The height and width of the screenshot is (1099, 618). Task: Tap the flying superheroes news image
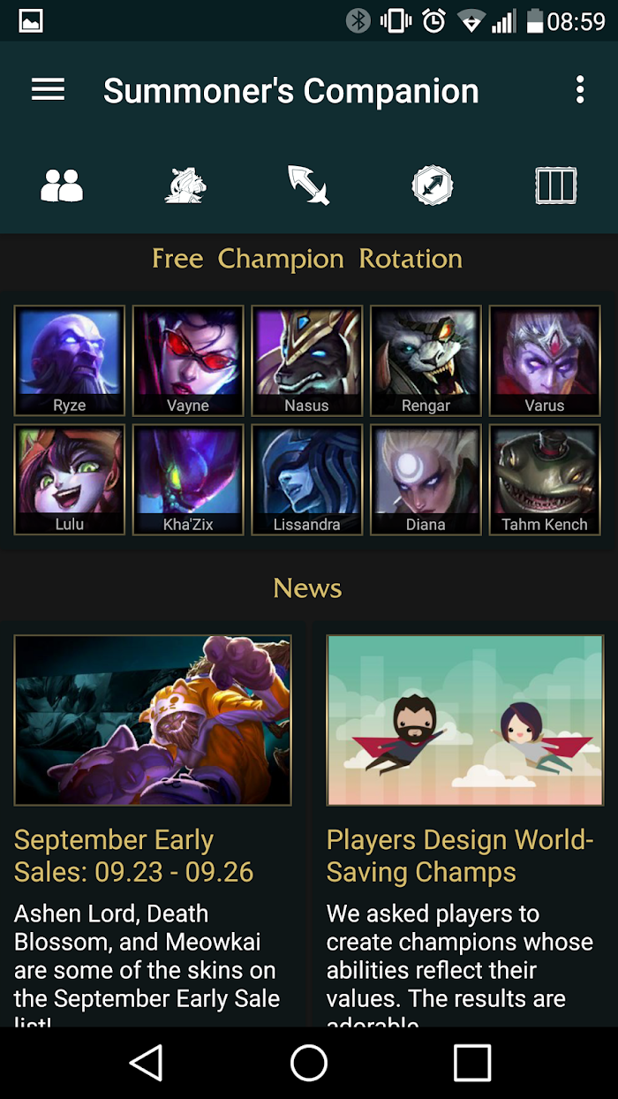pos(465,720)
